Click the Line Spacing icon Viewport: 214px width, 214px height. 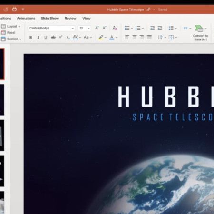pos(171,28)
